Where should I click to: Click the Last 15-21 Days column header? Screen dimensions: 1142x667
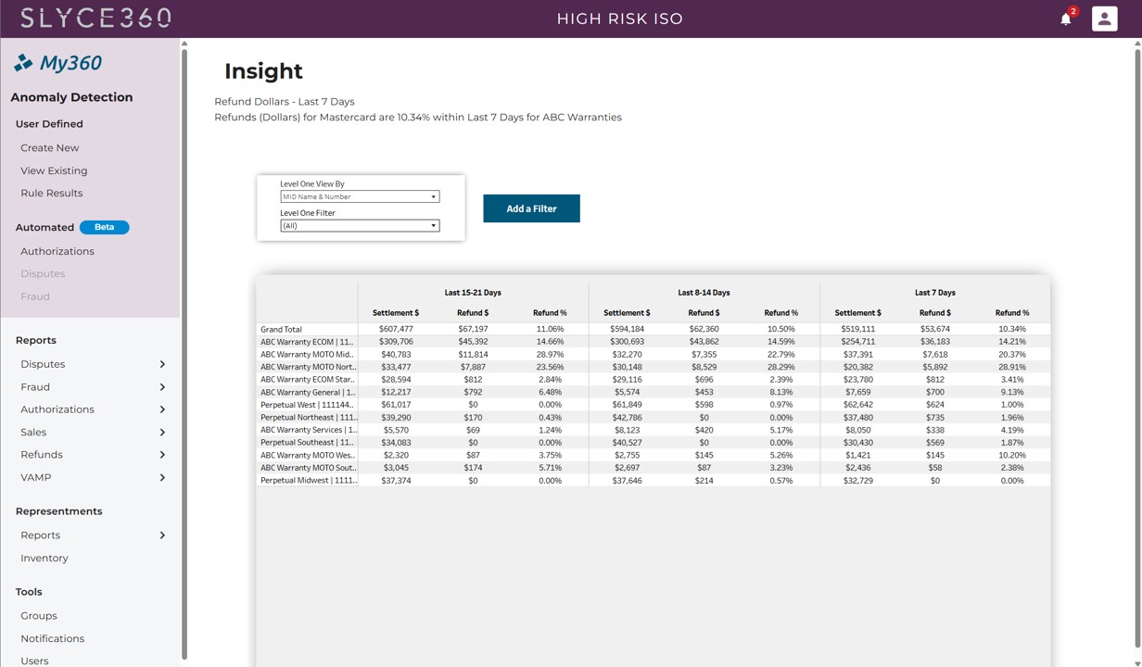coord(473,293)
